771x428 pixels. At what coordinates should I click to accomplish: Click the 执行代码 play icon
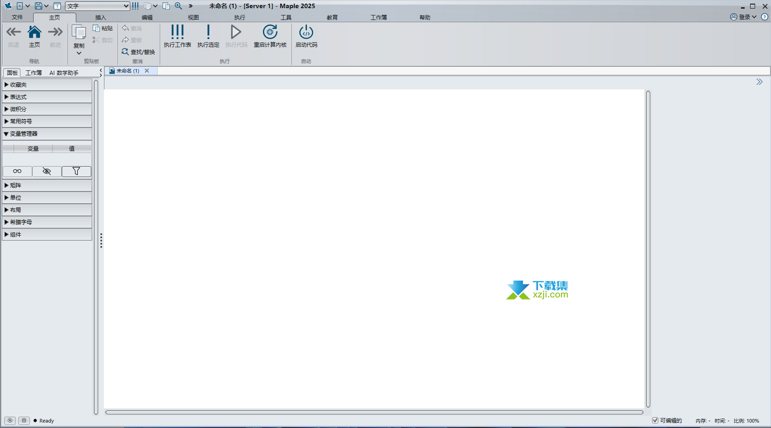click(x=236, y=32)
